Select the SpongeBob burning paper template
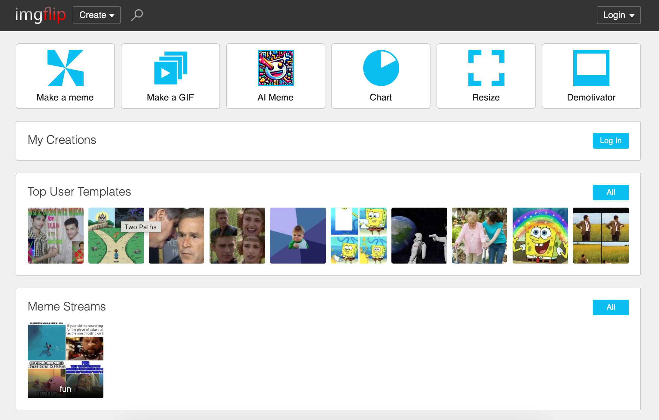The image size is (659, 420). pos(359,236)
